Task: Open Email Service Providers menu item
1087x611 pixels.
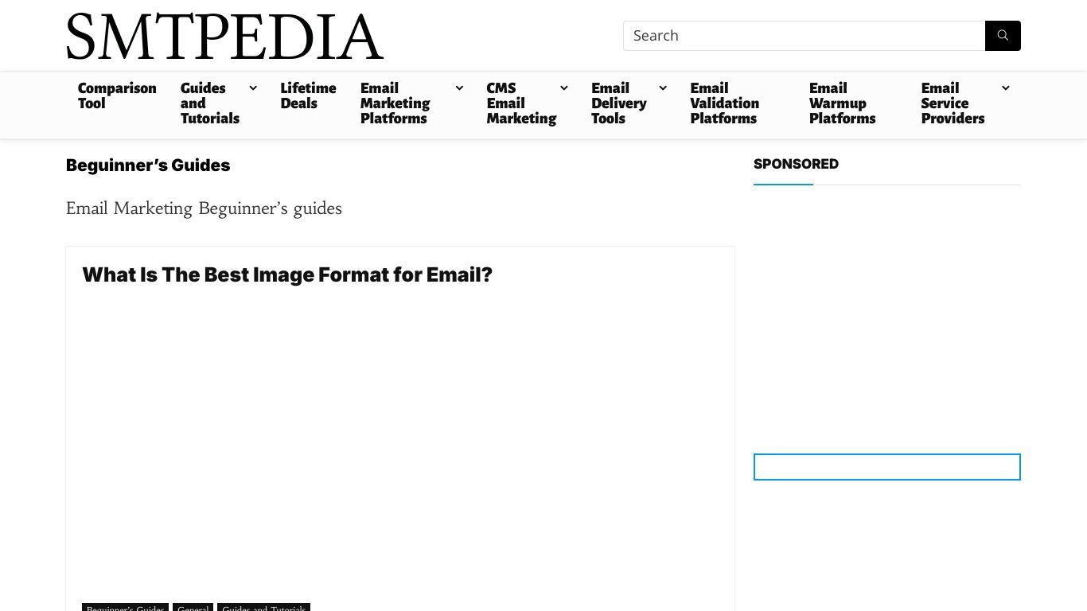Action: click(953, 103)
